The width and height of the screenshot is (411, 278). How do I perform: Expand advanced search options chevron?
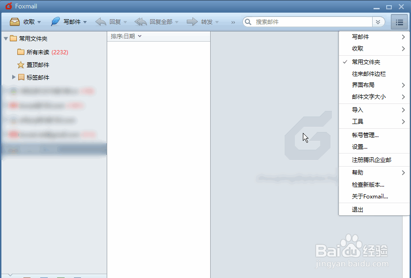click(x=378, y=22)
